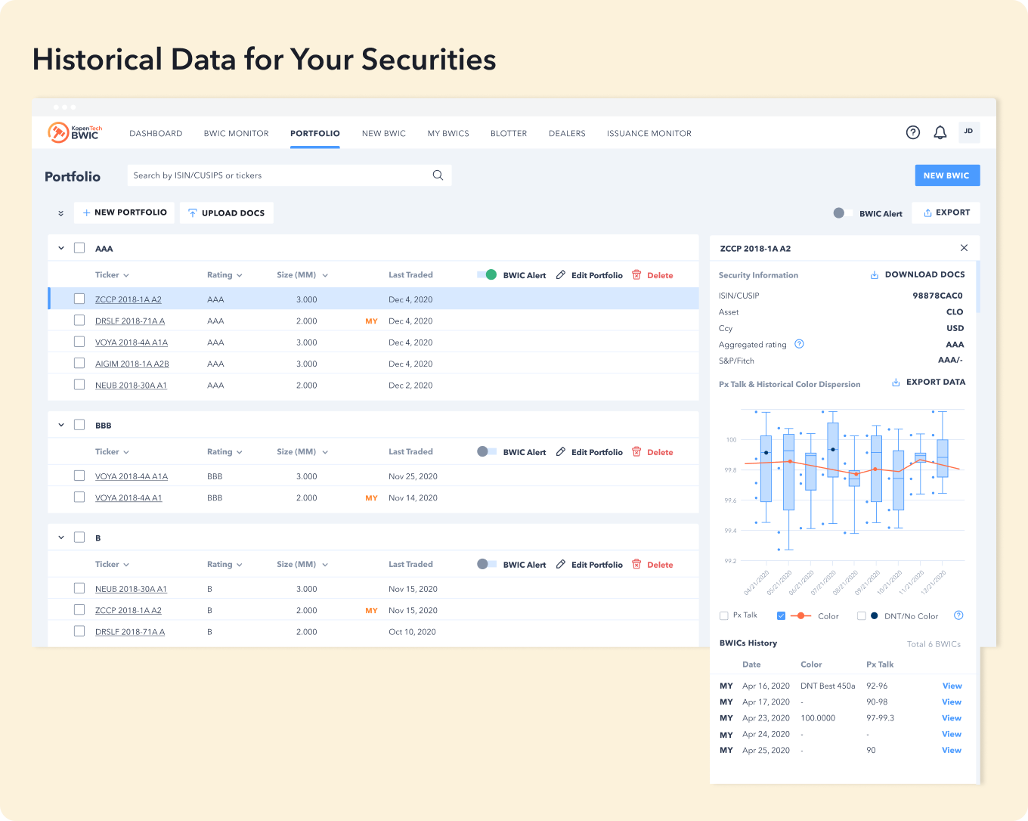Tick the DRSLF 2018-71A A checkbox in AAA

pyautogui.click(x=79, y=321)
